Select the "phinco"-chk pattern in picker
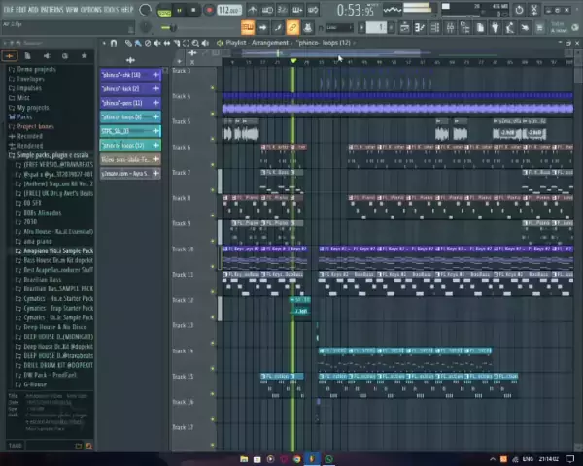 [x=121, y=75]
